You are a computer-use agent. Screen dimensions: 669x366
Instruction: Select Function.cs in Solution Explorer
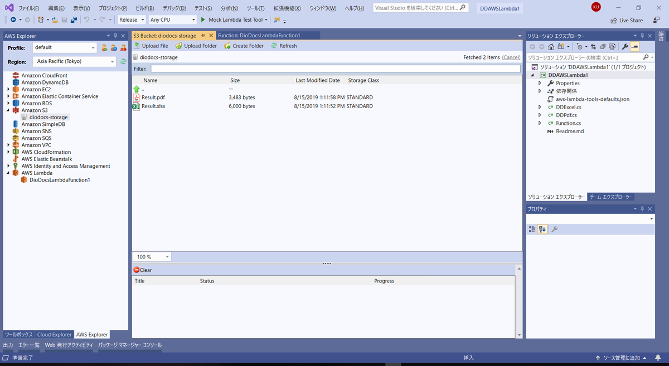[x=568, y=123]
